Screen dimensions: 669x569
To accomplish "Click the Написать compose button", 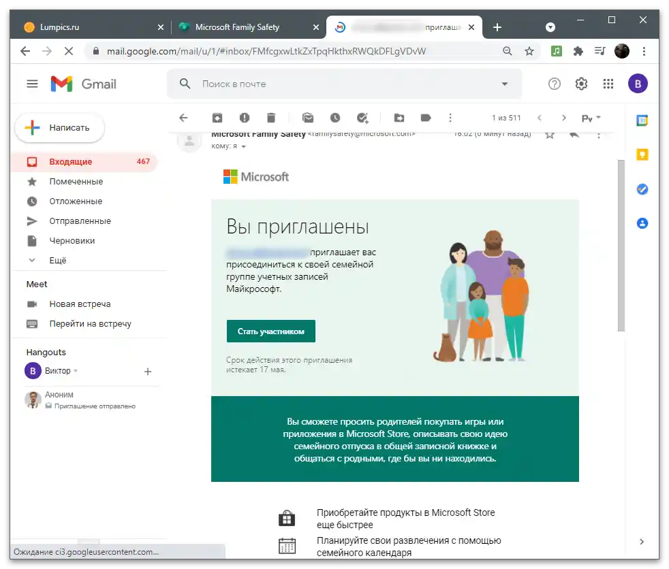I will point(60,127).
